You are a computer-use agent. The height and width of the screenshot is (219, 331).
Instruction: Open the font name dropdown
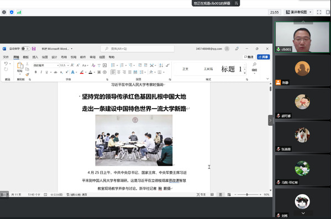46,65
